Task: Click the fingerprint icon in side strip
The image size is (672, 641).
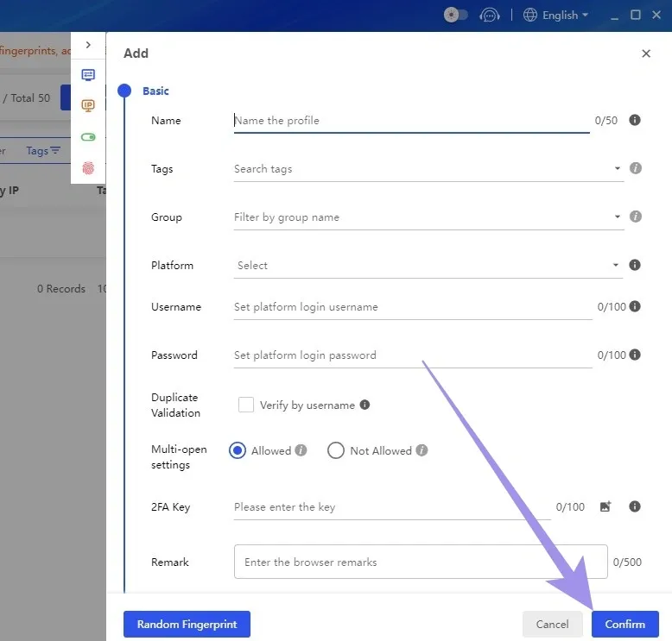Action: pyautogui.click(x=88, y=168)
